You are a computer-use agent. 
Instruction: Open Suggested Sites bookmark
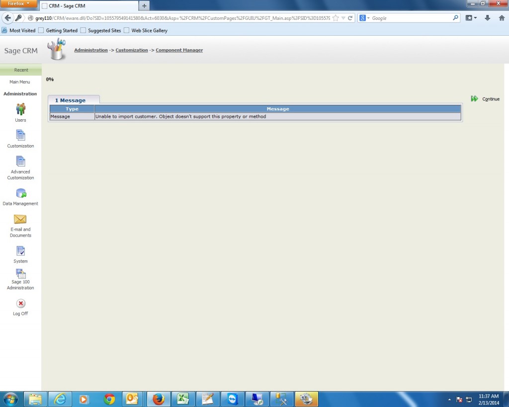point(100,30)
